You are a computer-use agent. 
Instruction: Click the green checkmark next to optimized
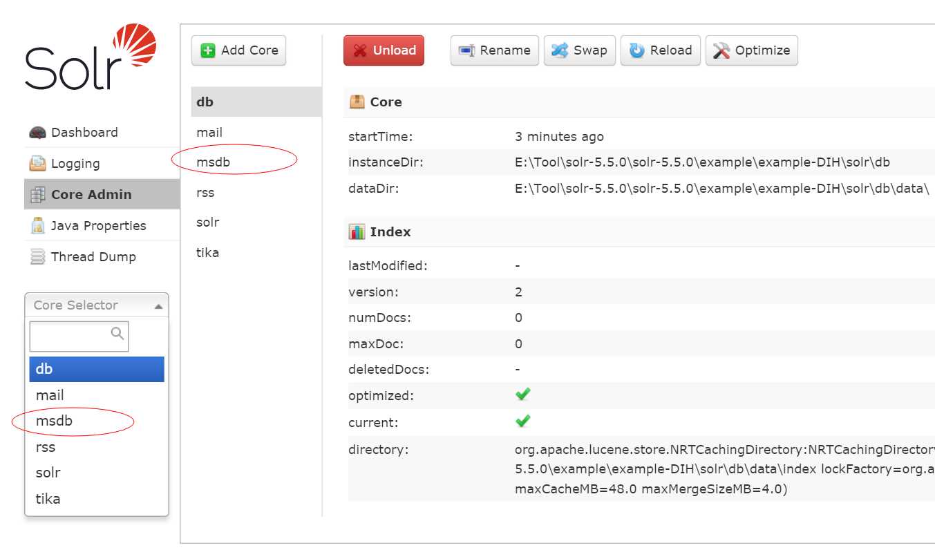[523, 395]
